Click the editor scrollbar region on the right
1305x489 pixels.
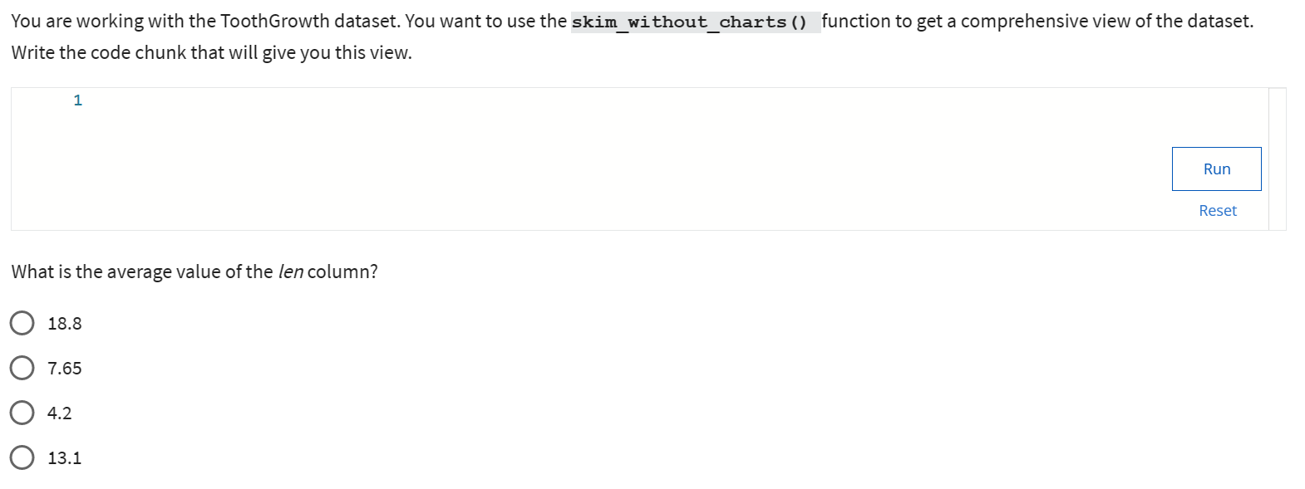(x=1275, y=158)
